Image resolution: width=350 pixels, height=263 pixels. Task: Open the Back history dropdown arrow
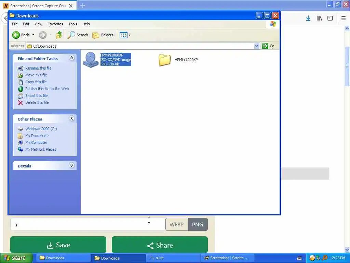33,35
